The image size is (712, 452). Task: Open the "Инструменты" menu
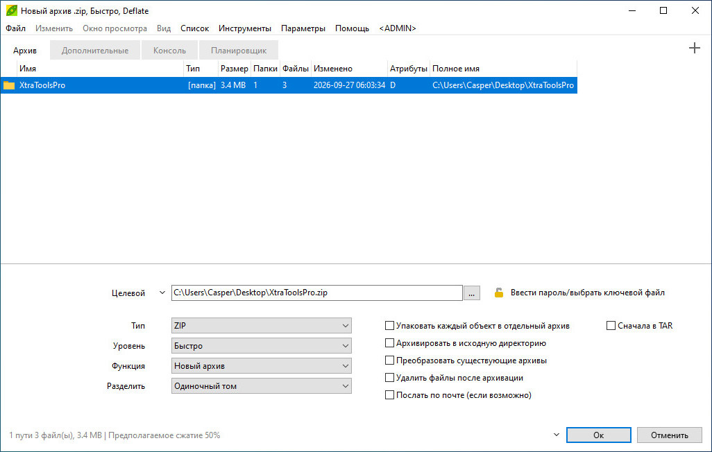(245, 28)
